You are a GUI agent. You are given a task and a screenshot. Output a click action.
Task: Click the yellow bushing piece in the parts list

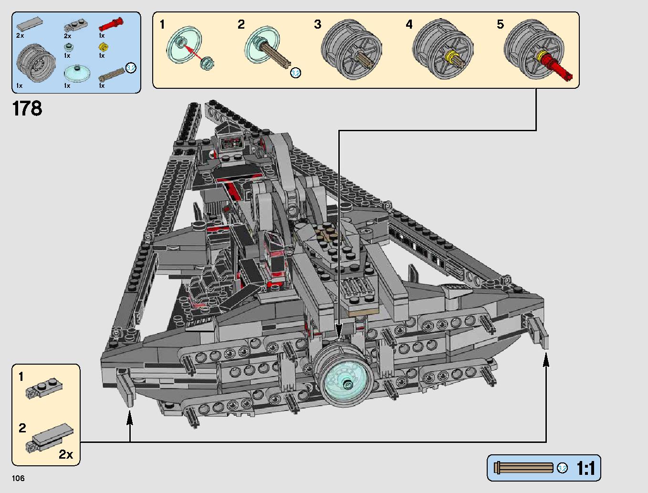pyautogui.click(x=104, y=48)
